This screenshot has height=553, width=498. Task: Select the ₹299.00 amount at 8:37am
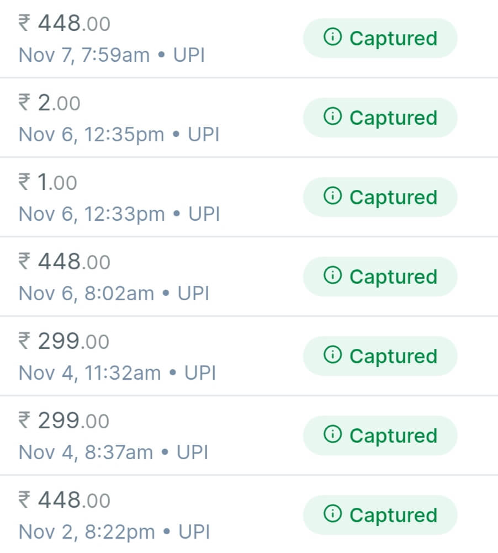(x=64, y=421)
